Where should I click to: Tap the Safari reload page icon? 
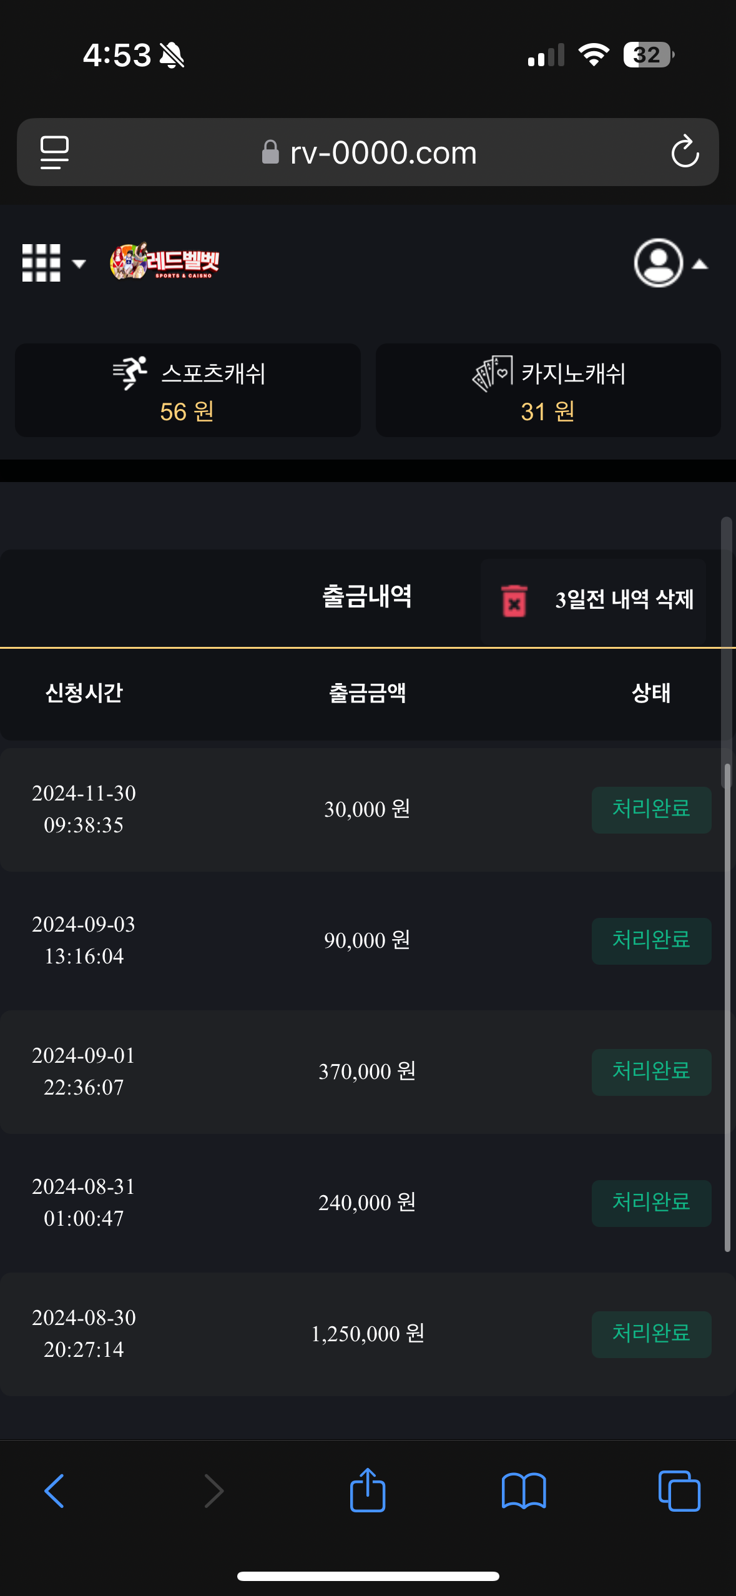(685, 152)
